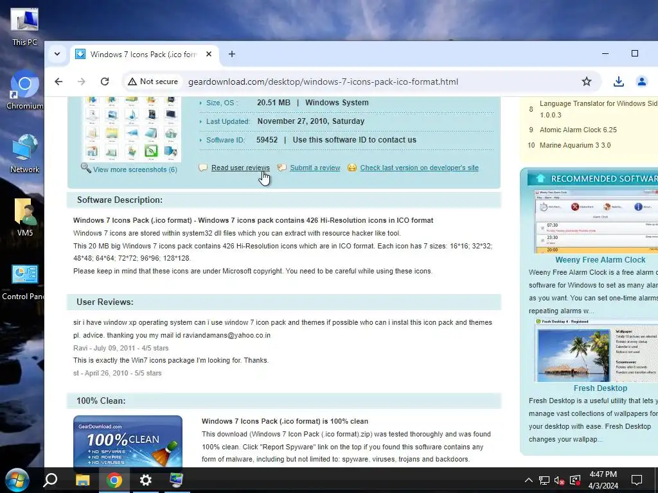The image size is (658, 493).
Task: Close the Windows 7 Icons Pack tab
Action: coord(209,54)
